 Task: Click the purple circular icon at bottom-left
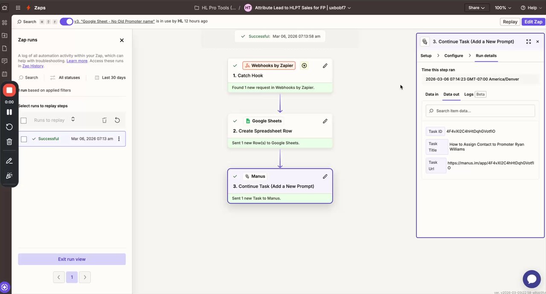pyautogui.click(x=5, y=287)
